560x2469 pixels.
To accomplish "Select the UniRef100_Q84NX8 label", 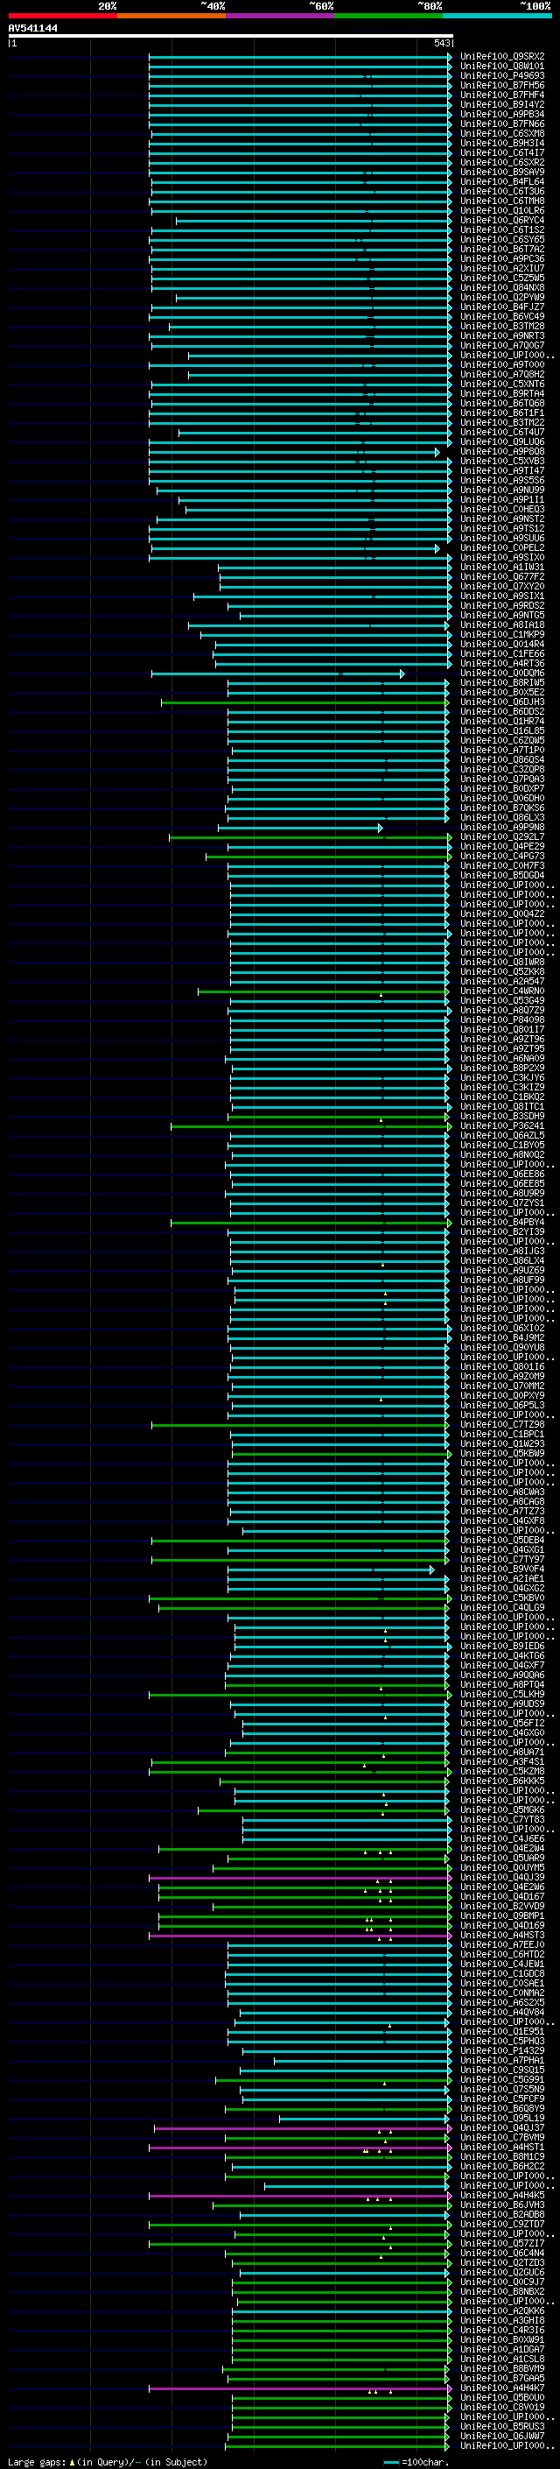I will (502, 287).
